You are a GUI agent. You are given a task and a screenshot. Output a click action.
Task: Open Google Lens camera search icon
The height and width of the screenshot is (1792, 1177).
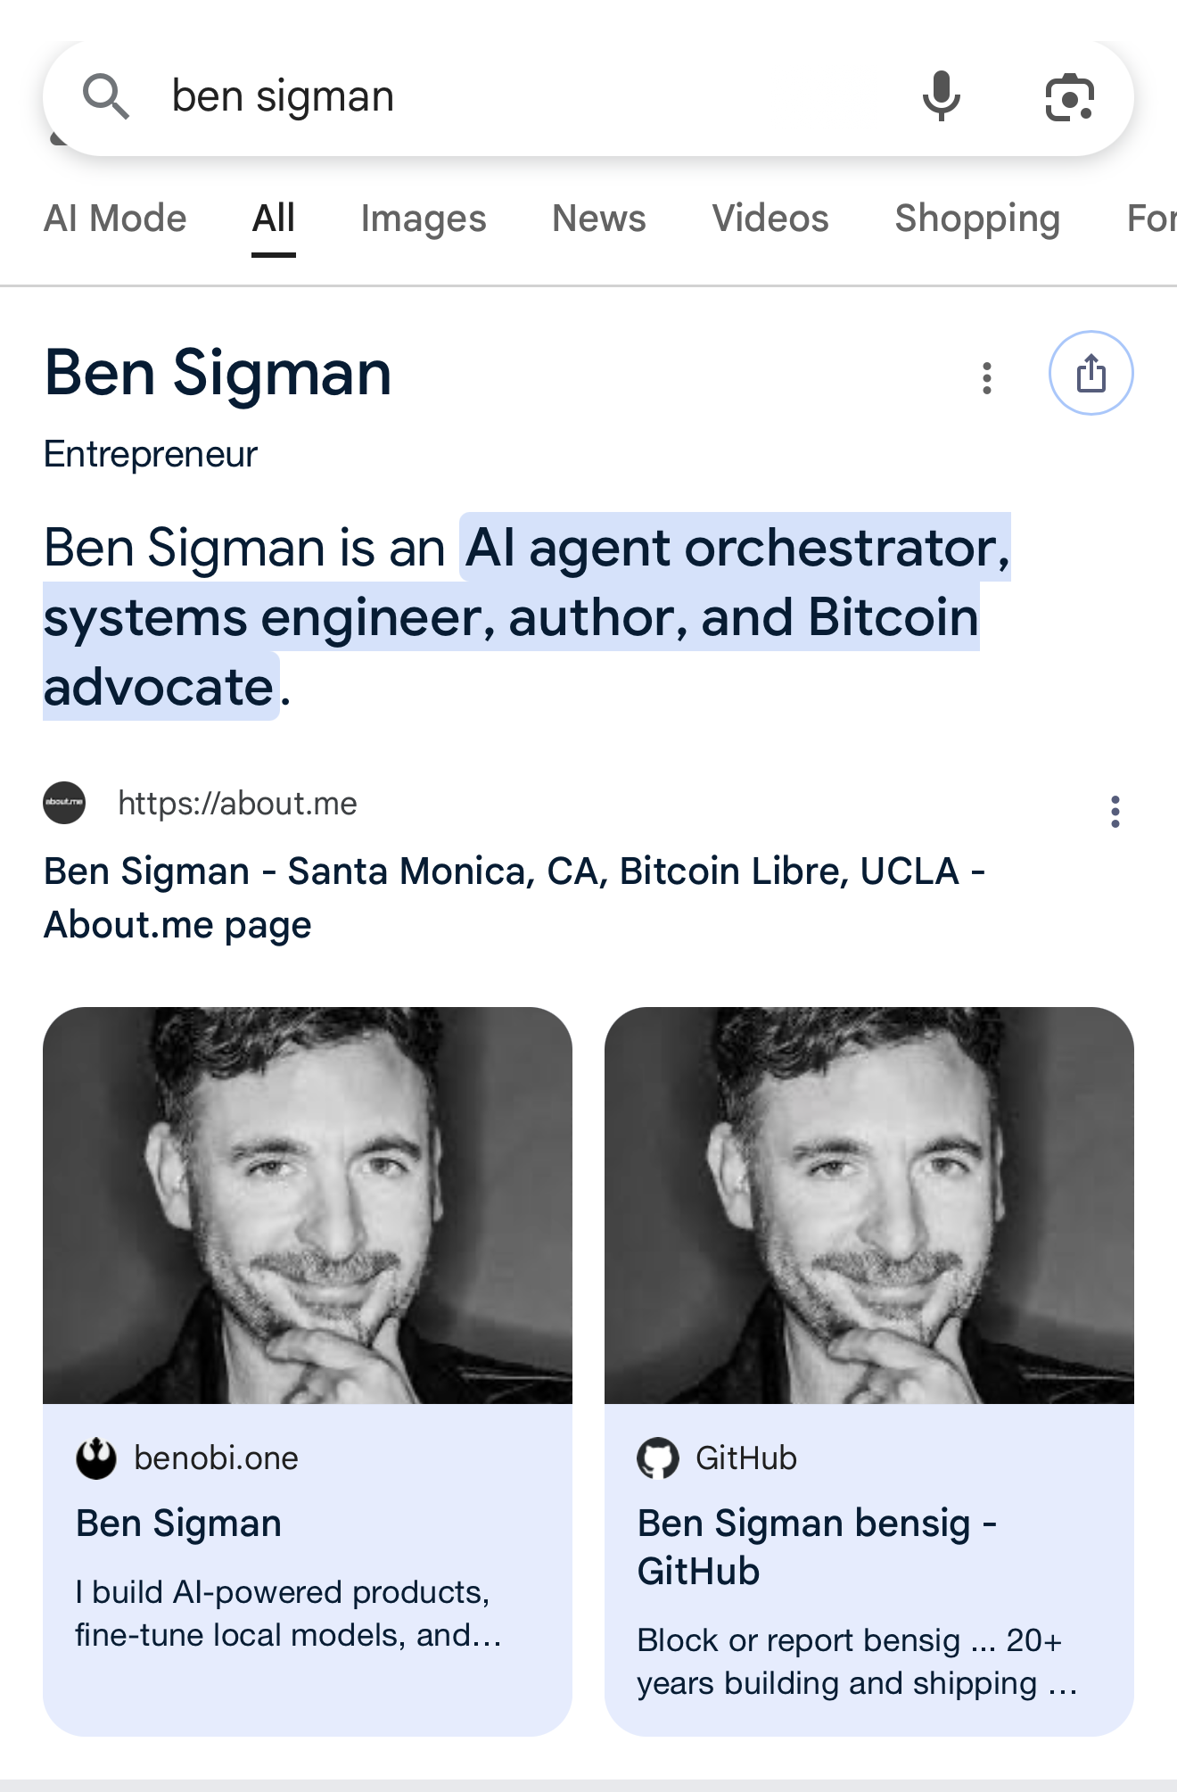1069,96
